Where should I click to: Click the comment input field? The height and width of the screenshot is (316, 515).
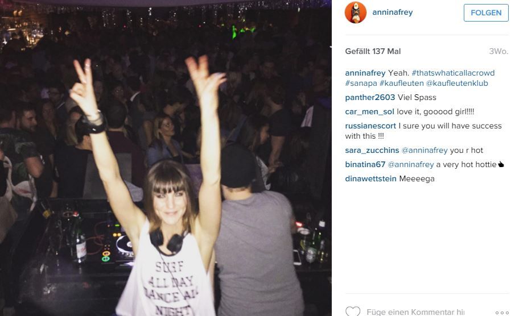[x=415, y=311]
